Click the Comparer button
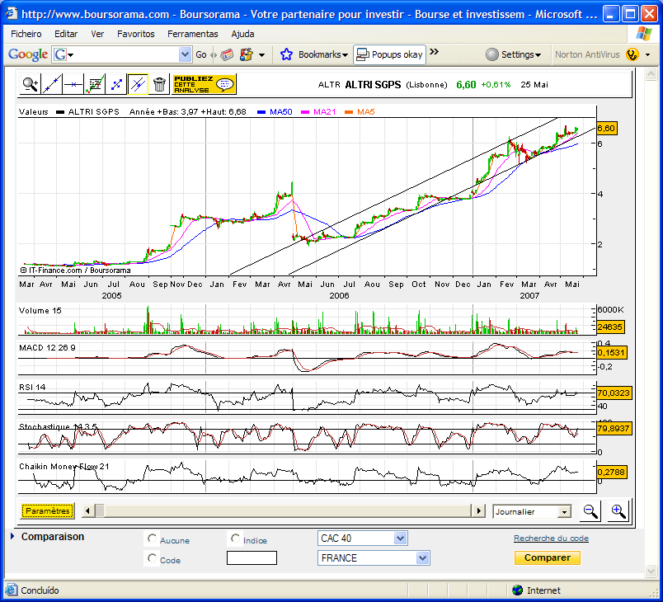Viewport: 663px width, 602px height. tap(548, 557)
